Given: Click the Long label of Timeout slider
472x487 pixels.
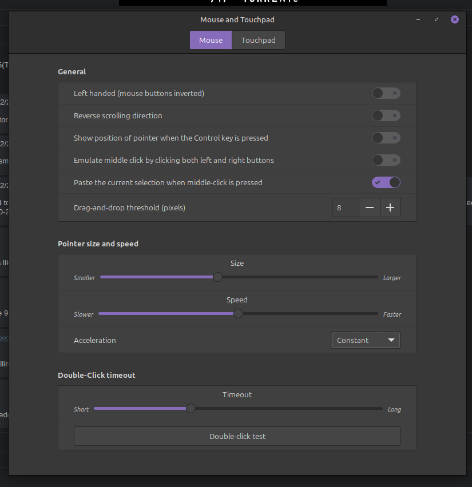Looking at the screenshot, I should [x=394, y=409].
